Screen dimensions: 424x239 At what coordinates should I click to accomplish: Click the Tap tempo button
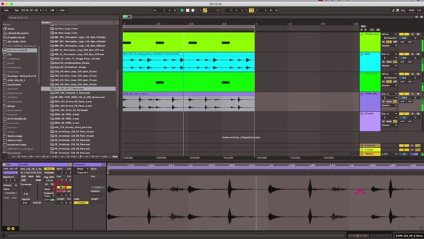coord(17,11)
